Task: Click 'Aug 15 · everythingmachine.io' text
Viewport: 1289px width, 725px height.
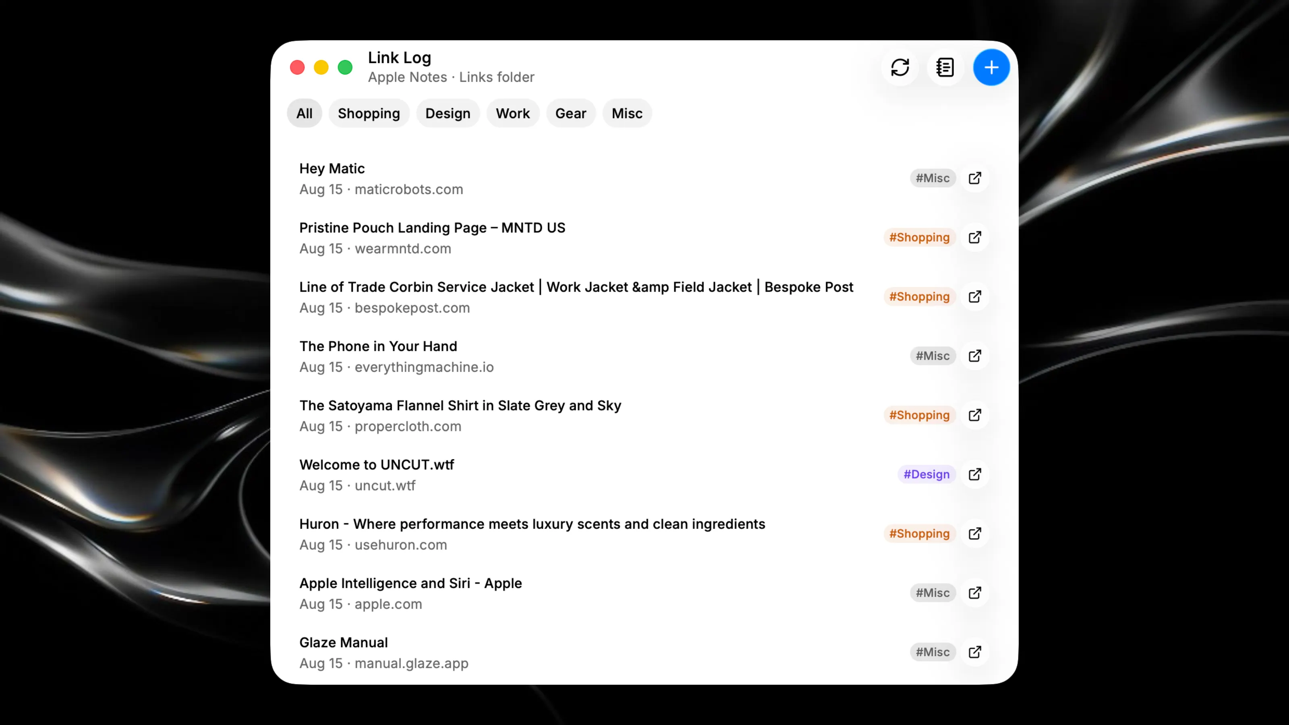Action: tap(397, 367)
